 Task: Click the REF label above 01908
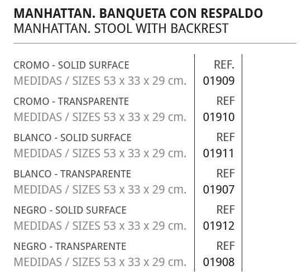tap(226, 246)
